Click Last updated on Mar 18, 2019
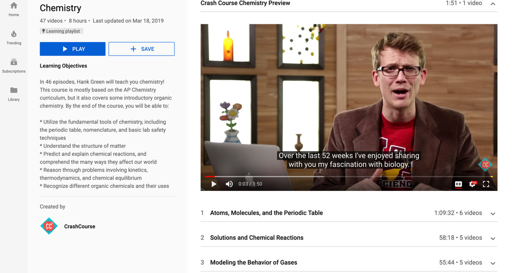Image resolution: width=522 pixels, height=273 pixels. click(128, 20)
